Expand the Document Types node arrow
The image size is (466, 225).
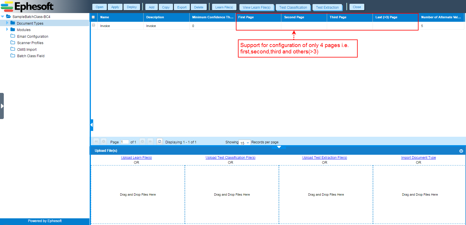7,23
